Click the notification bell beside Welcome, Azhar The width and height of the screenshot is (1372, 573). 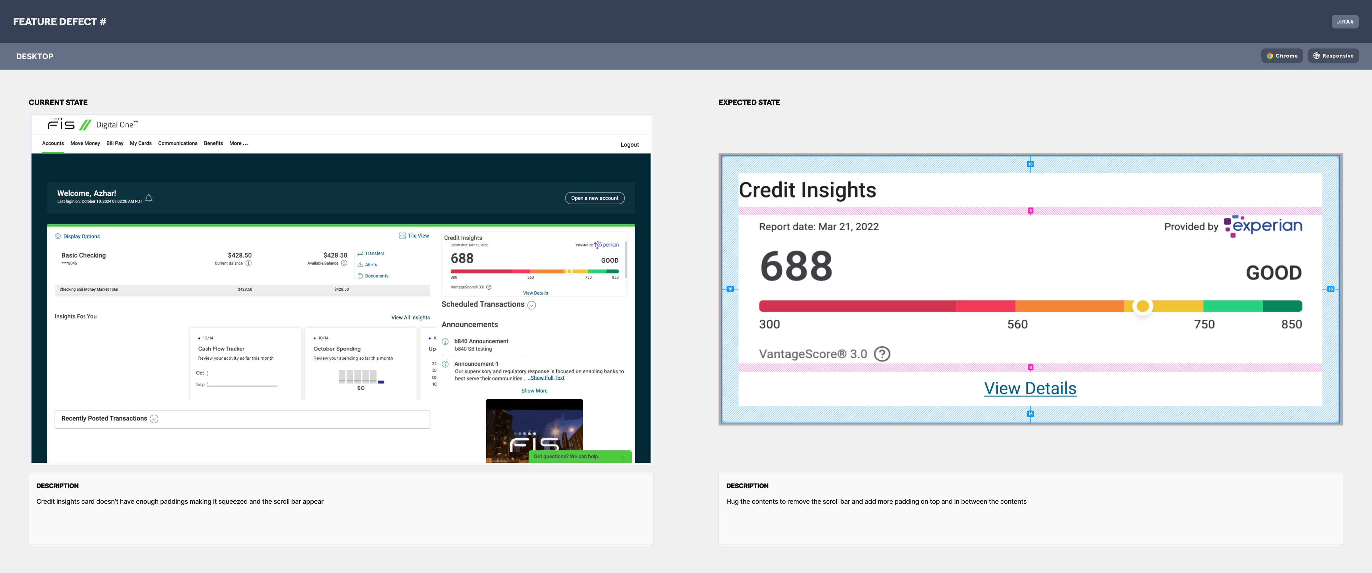tap(149, 198)
